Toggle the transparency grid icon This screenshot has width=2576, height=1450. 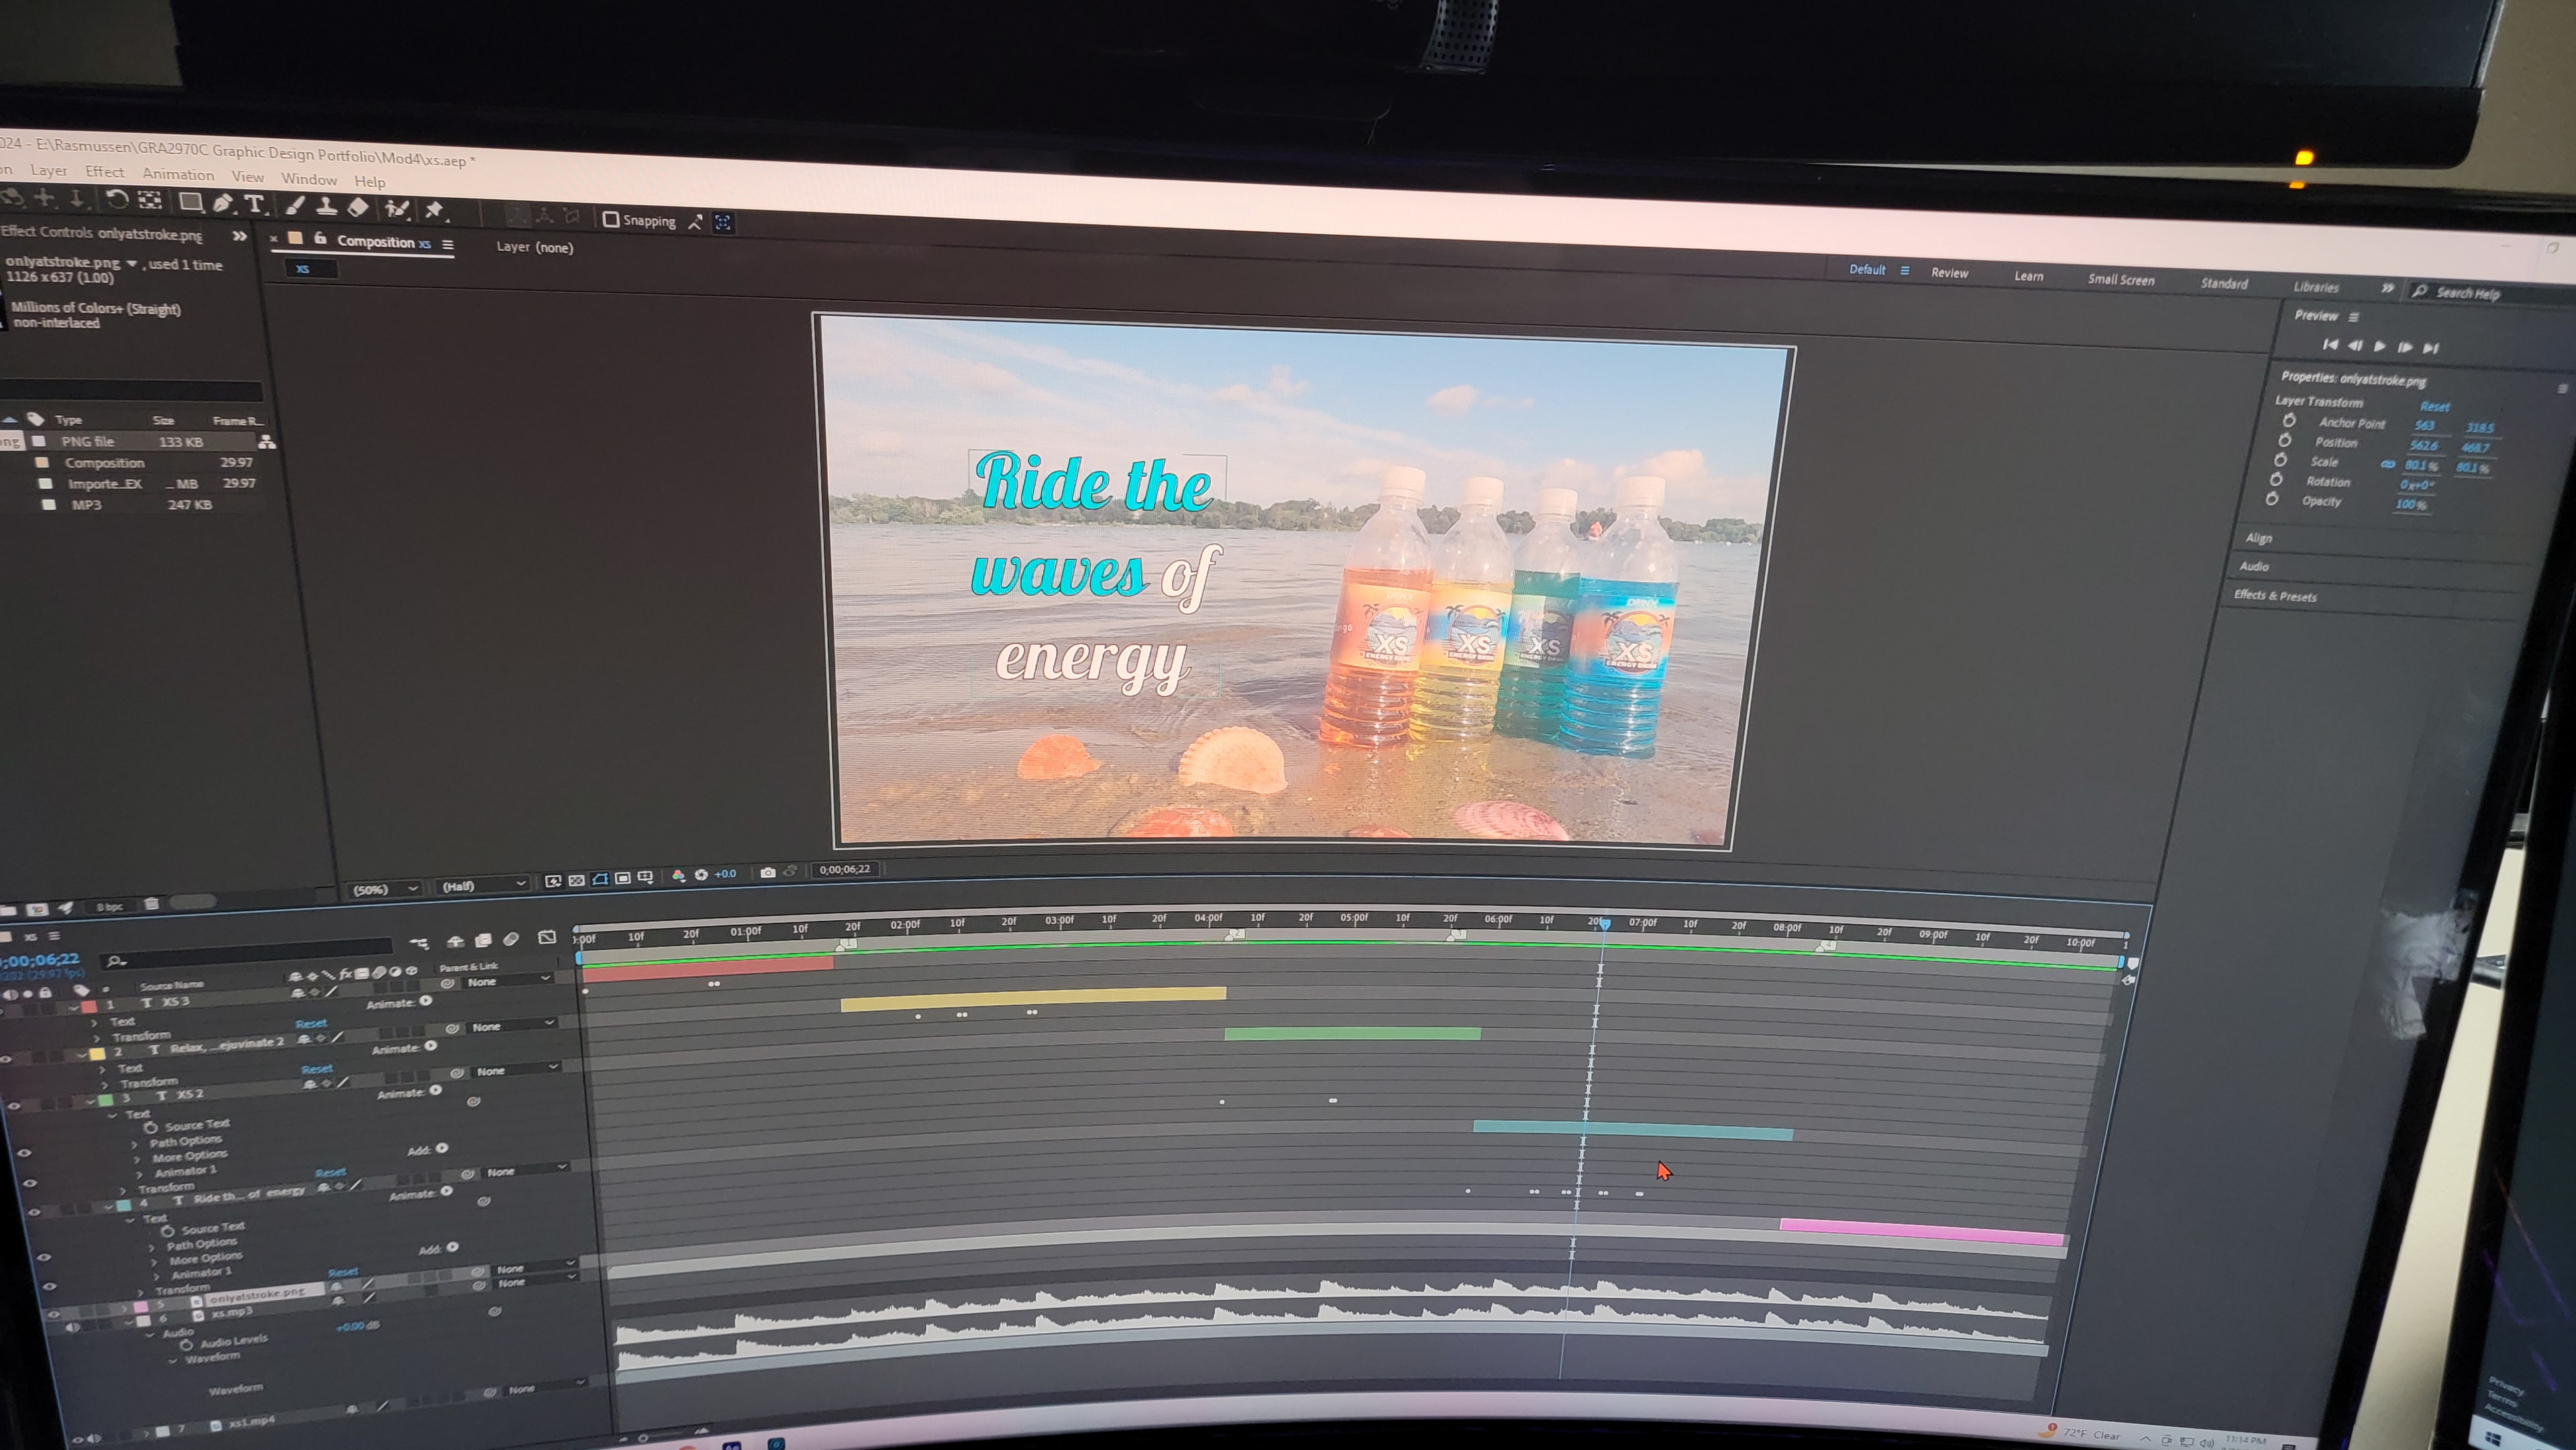pyautogui.click(x=576, y=880)
